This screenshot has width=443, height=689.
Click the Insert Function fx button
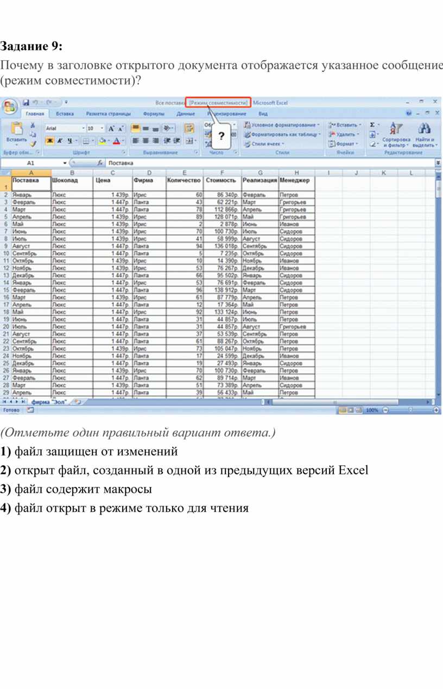pos(100,163)
